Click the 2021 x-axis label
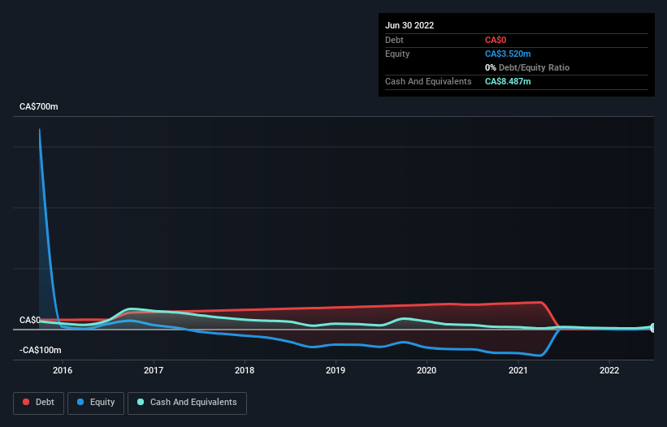Viewport: 667px width, 427px height. [x=518, y=370]
